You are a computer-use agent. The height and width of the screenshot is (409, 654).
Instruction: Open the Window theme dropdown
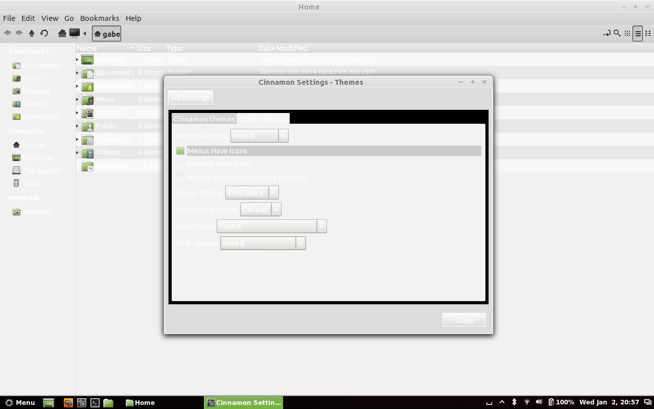[x=283, y=135]
